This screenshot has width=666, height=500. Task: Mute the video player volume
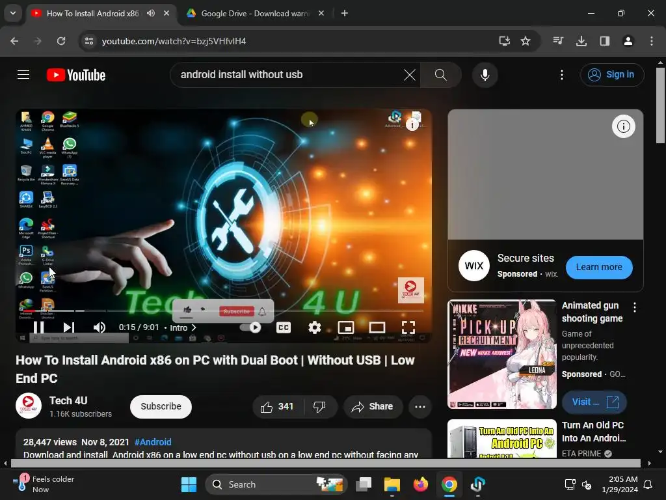pyautogui.click(x=100, y=327)
